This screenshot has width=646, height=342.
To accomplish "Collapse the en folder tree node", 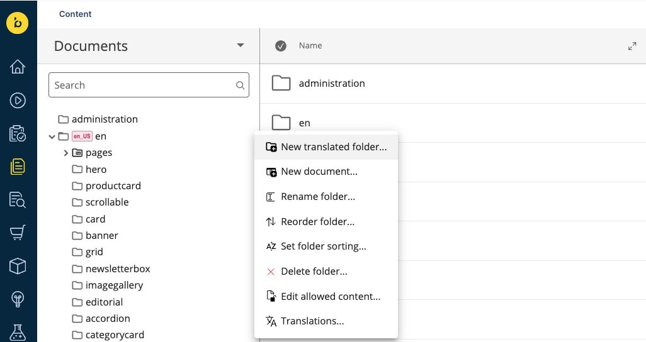I will (52, 136).
